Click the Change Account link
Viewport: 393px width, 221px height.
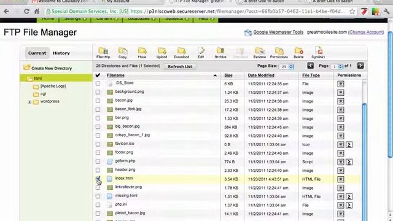(x=366, y=32)
